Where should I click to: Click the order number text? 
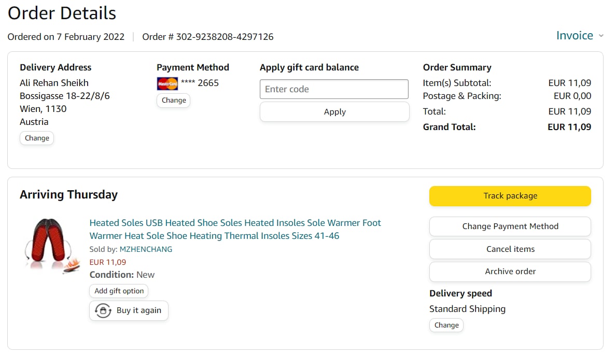pyautogui.click(x=208, y=37)
